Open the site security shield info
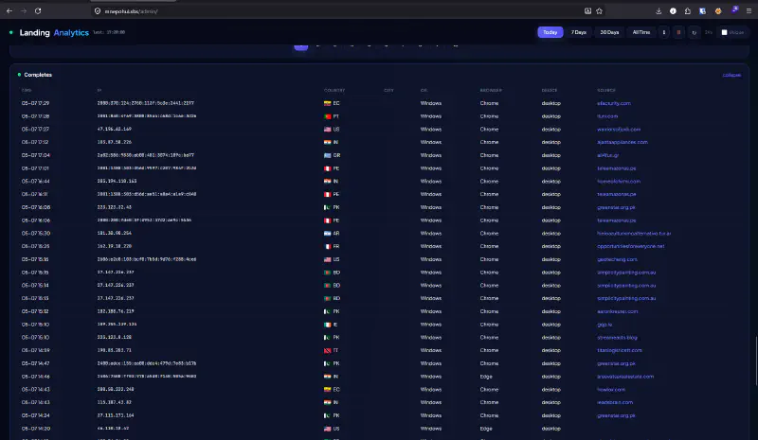Screen dimensions: 758x440 (x=98, y=11)
